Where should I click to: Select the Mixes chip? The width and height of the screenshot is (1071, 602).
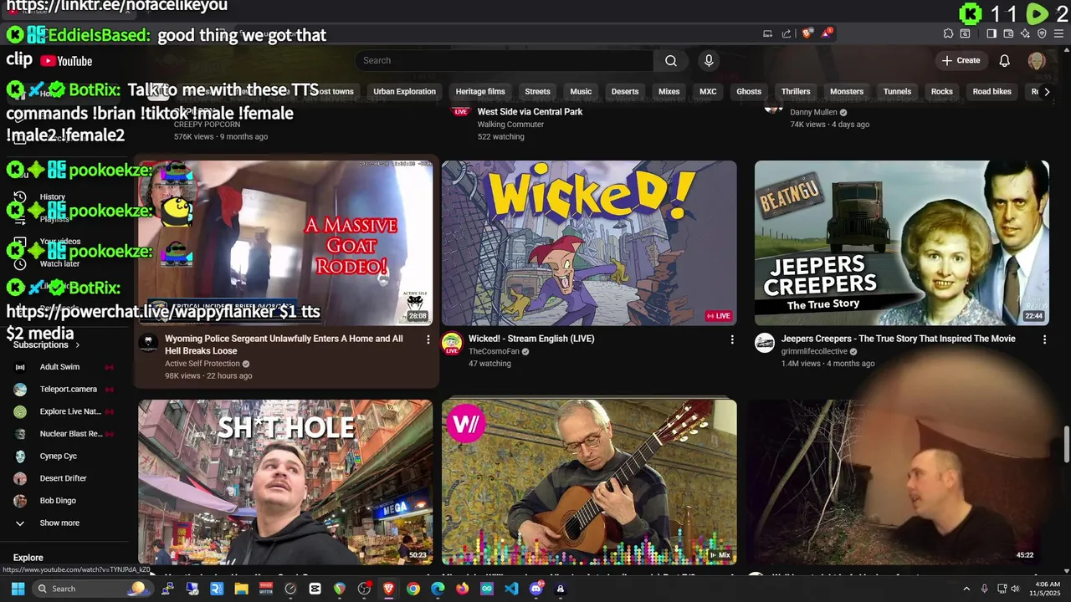(669, 91)
